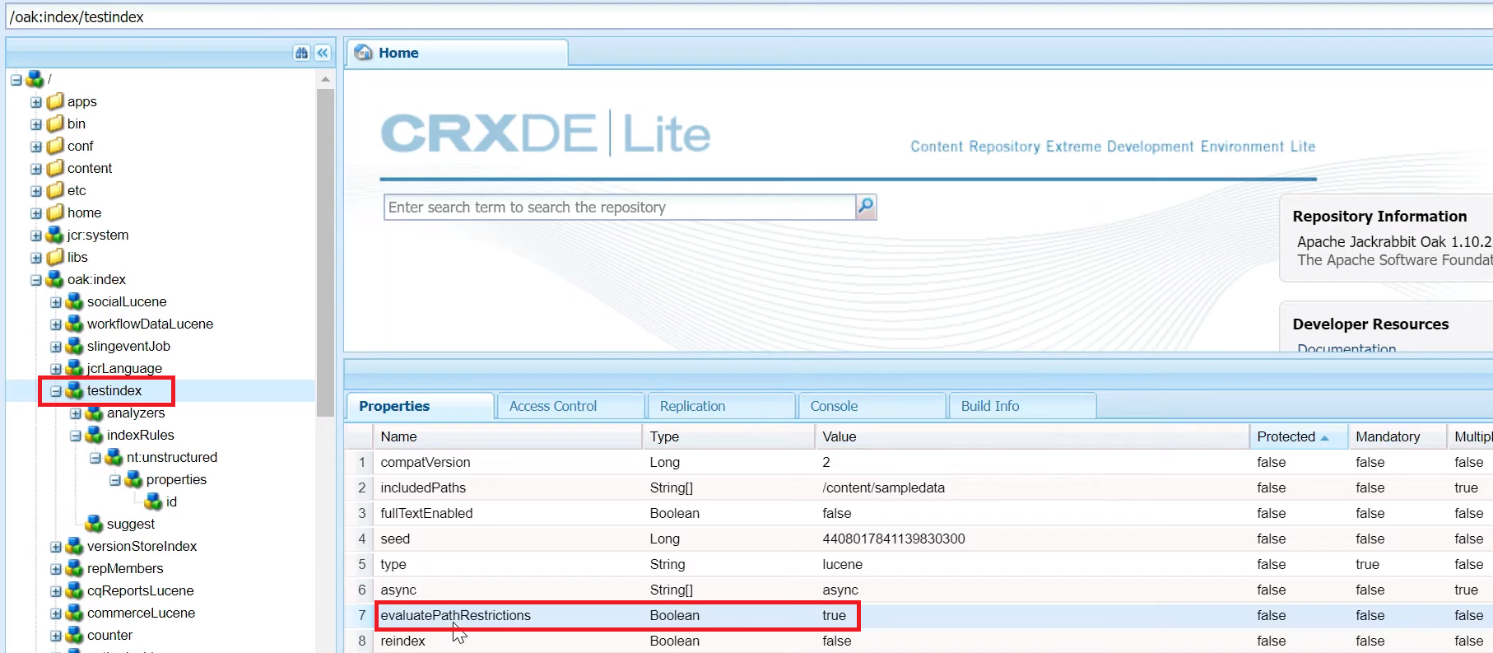This screenshot has height=653, width=1493.
Task: Click the apps folder icon
Action: click(x=55, y=101)
